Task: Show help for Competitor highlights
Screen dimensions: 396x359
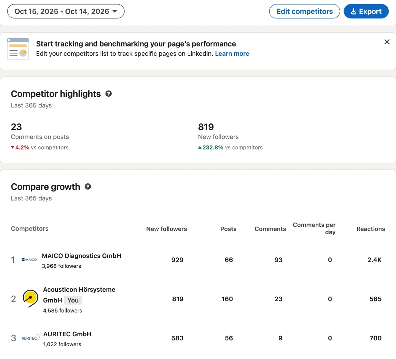Action: (x=109, y=94)
